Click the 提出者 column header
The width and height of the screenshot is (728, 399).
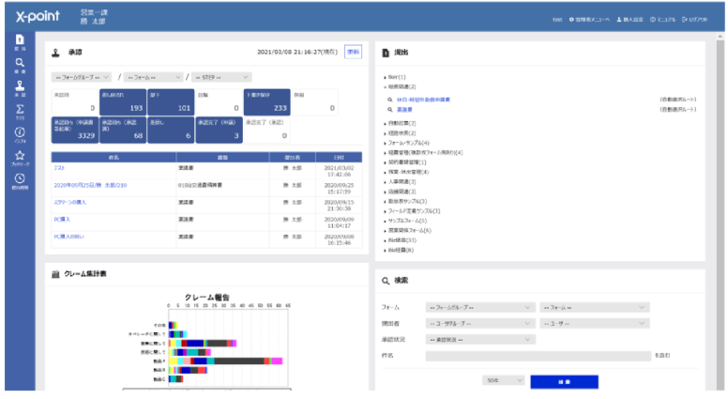[293, 158]
